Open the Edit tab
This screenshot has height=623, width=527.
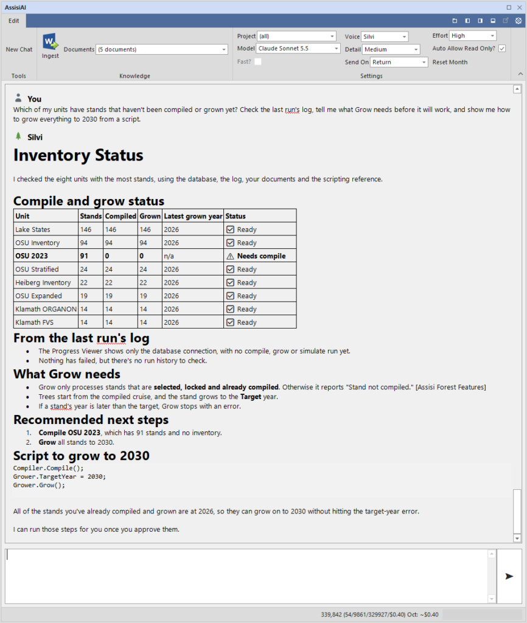tap(14, 21)
